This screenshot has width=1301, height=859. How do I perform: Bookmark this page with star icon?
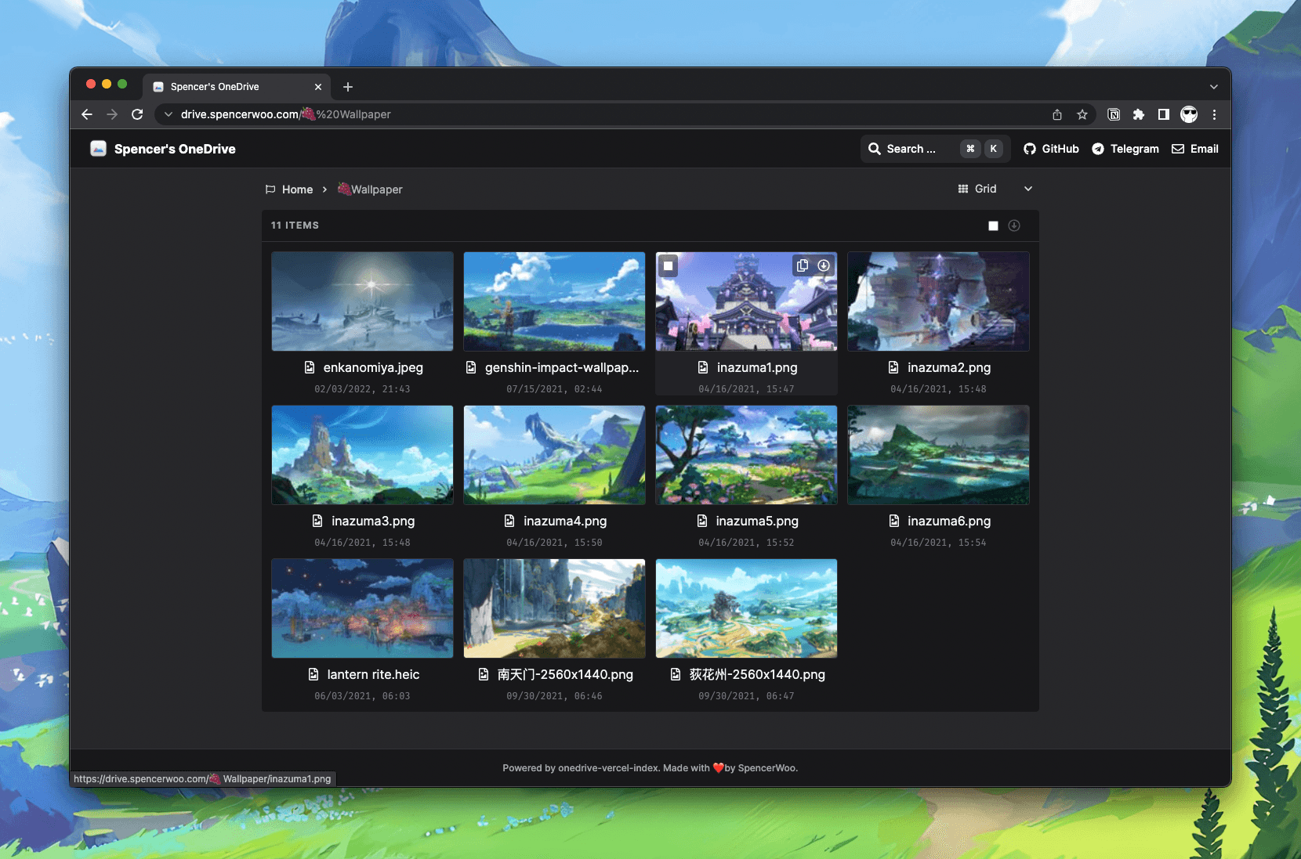[1082, 114]
